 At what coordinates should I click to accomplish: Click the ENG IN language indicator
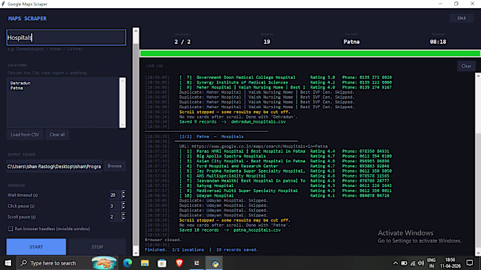coord(432,263)
